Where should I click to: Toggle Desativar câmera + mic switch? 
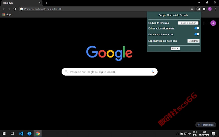[x=197, y=34]
